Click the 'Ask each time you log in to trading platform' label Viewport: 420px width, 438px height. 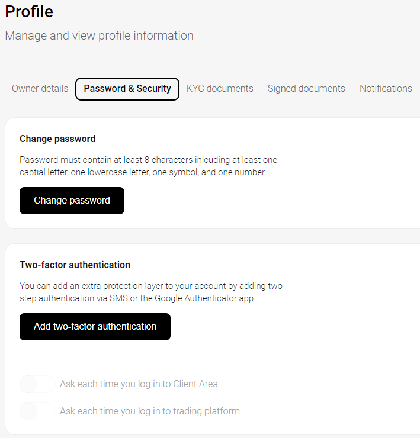click(x=150, y=411)
